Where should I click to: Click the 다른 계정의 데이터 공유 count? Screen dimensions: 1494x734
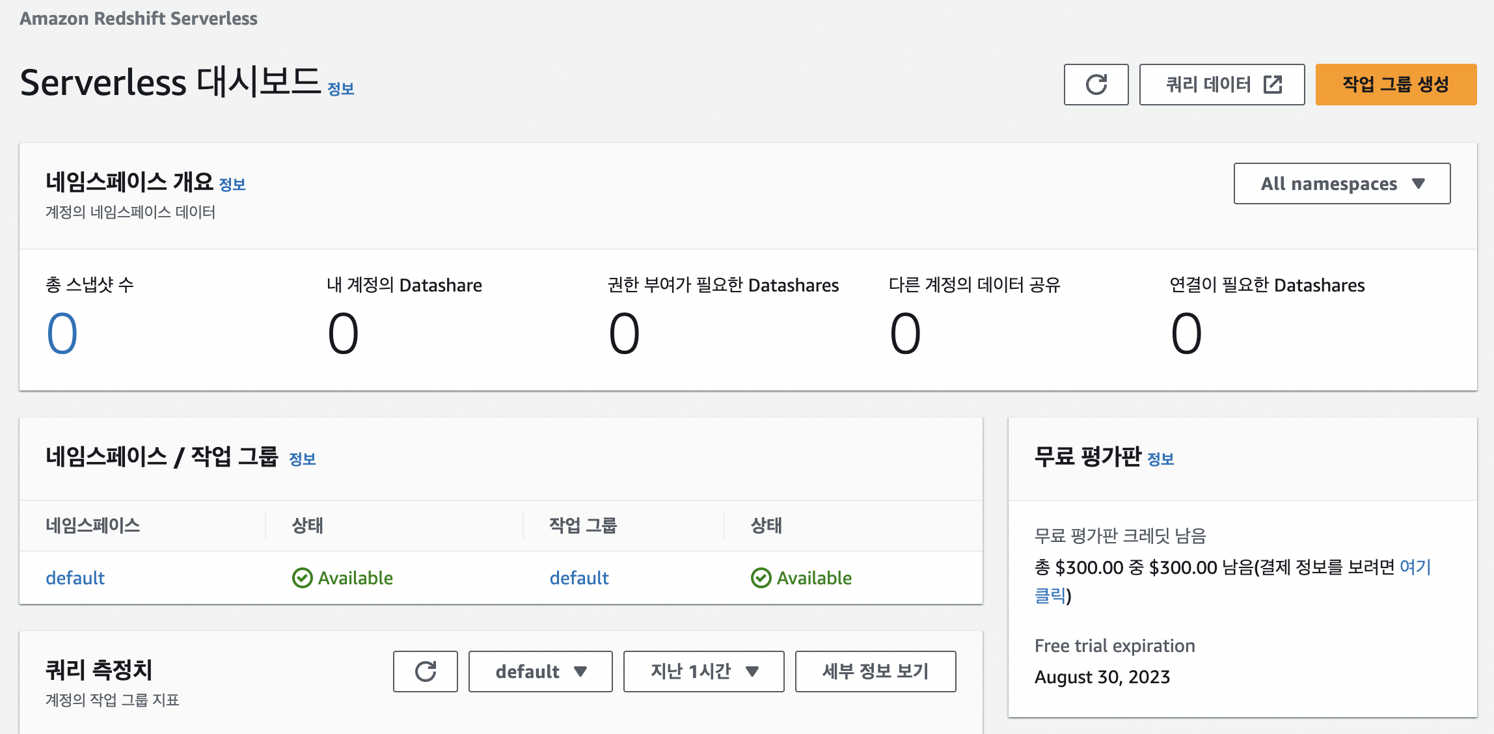pos(905,334)
